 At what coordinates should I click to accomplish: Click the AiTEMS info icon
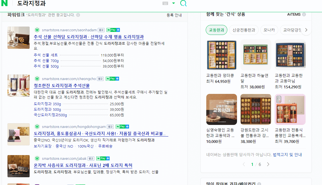coord(304,14)
